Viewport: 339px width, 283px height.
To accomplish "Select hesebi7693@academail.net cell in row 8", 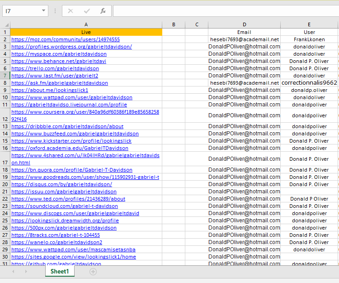I will coord(244,83).
